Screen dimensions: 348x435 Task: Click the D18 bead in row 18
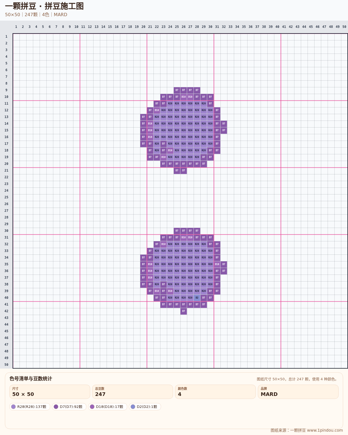[x=170, y=150]
